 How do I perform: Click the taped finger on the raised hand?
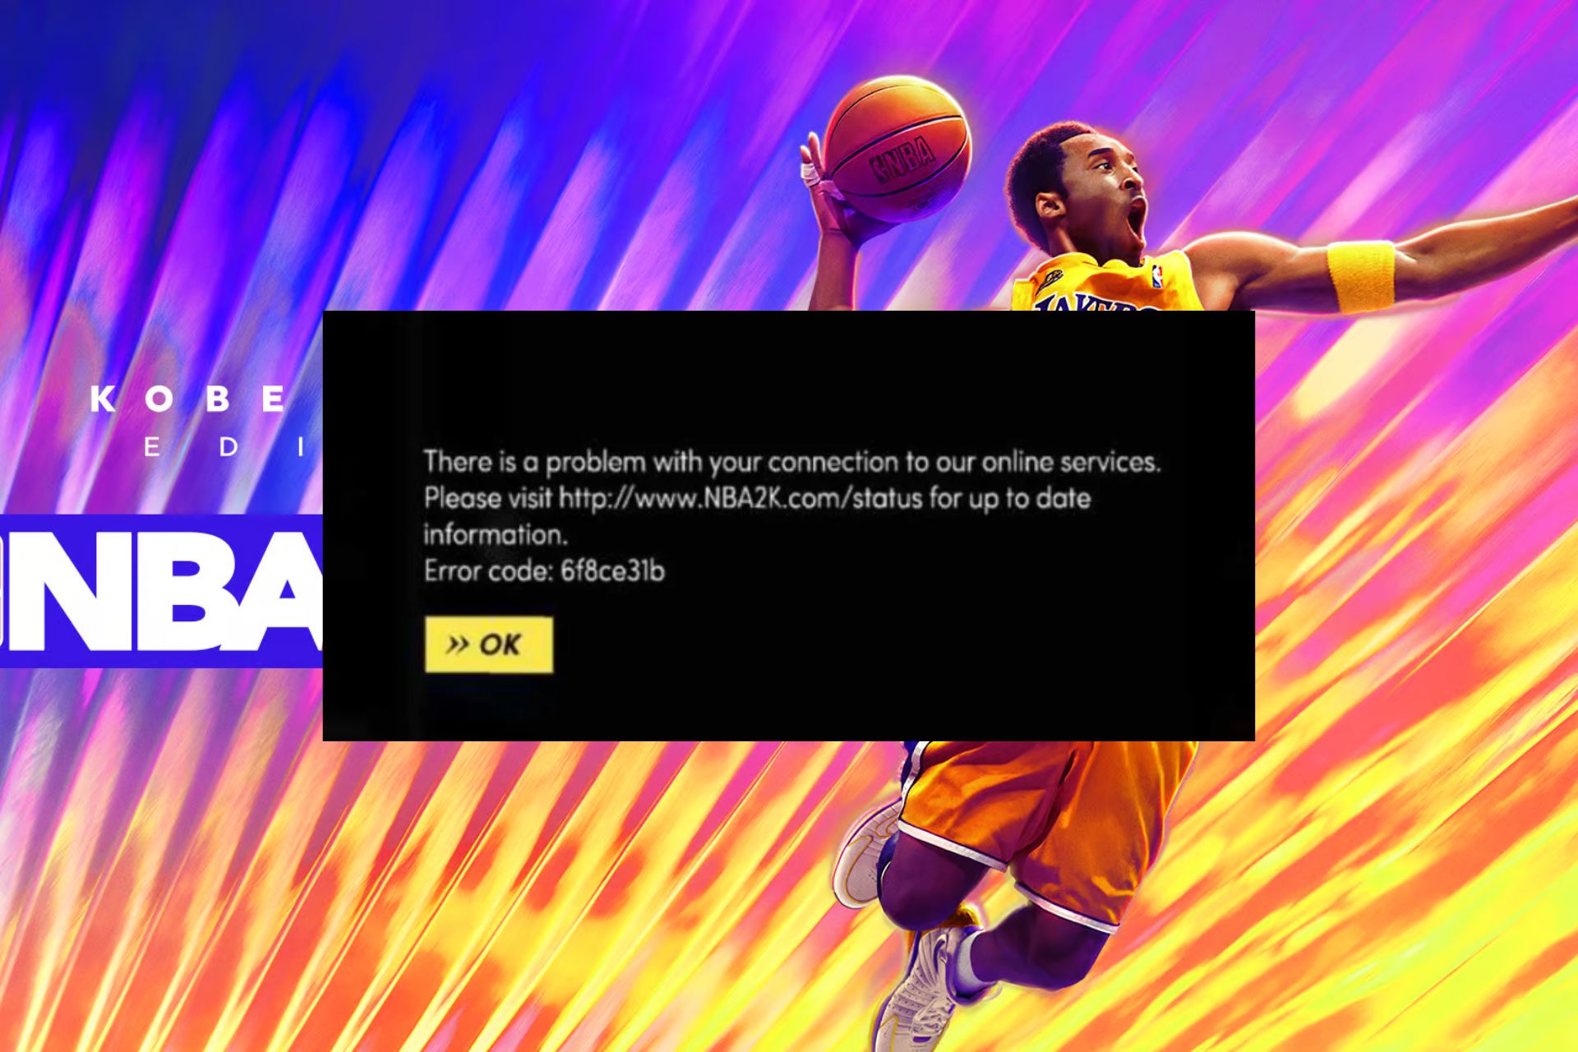810,174
